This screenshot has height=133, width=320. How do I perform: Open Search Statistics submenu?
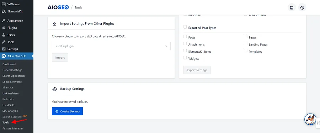(x=12, y=117)
